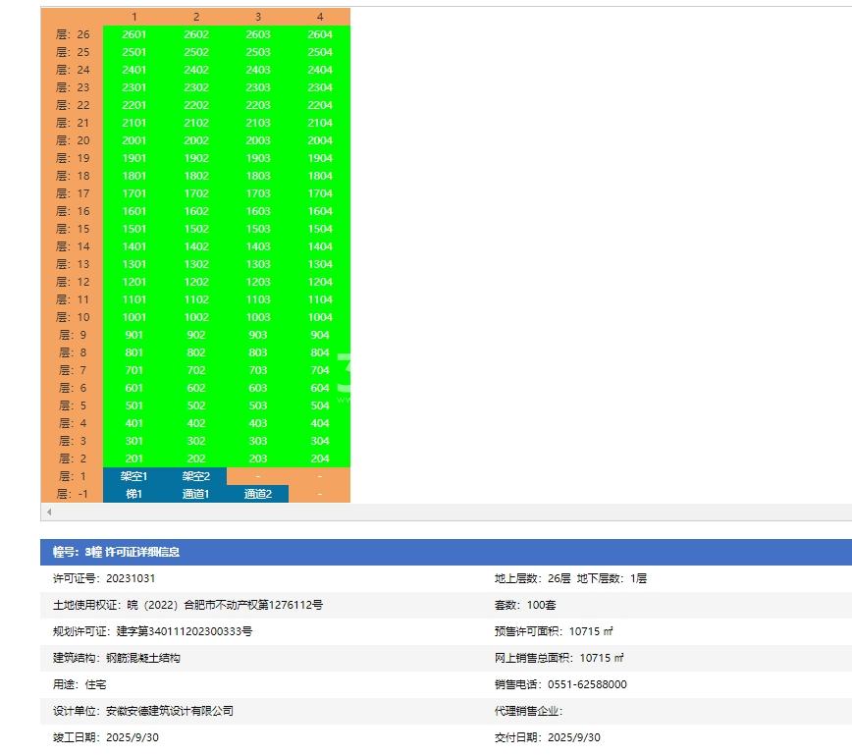Click the 地上层数: 26层 entry

tap(532, 578)
